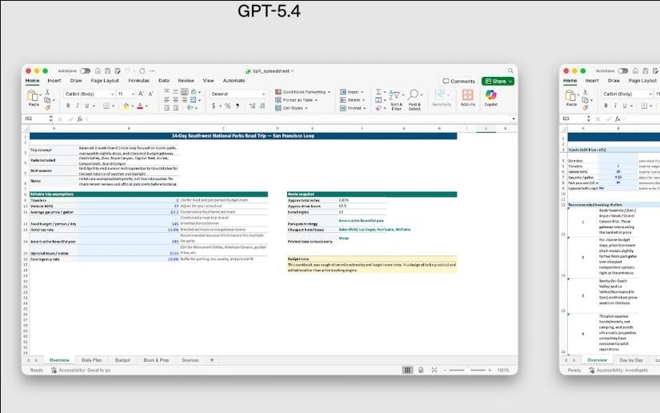Image resolution: width=660 pixels, height=413 pixels.
Task: Click the Home icon in left title bar
Action: [98, 70]
